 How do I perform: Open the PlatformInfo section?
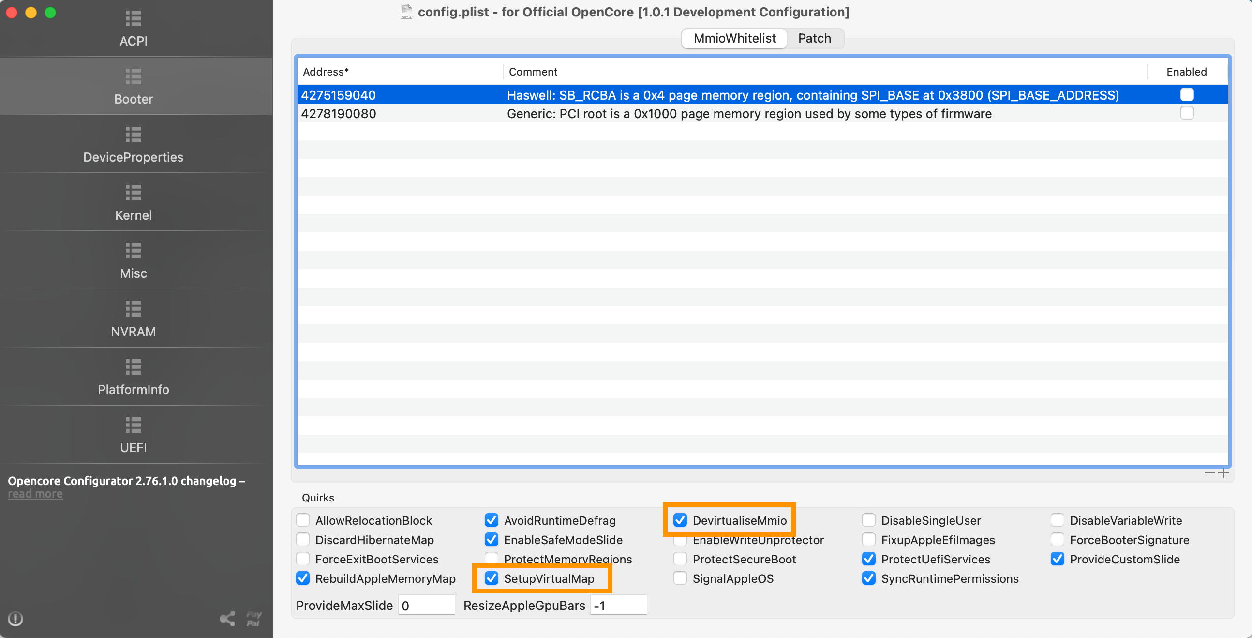(133, 377)
